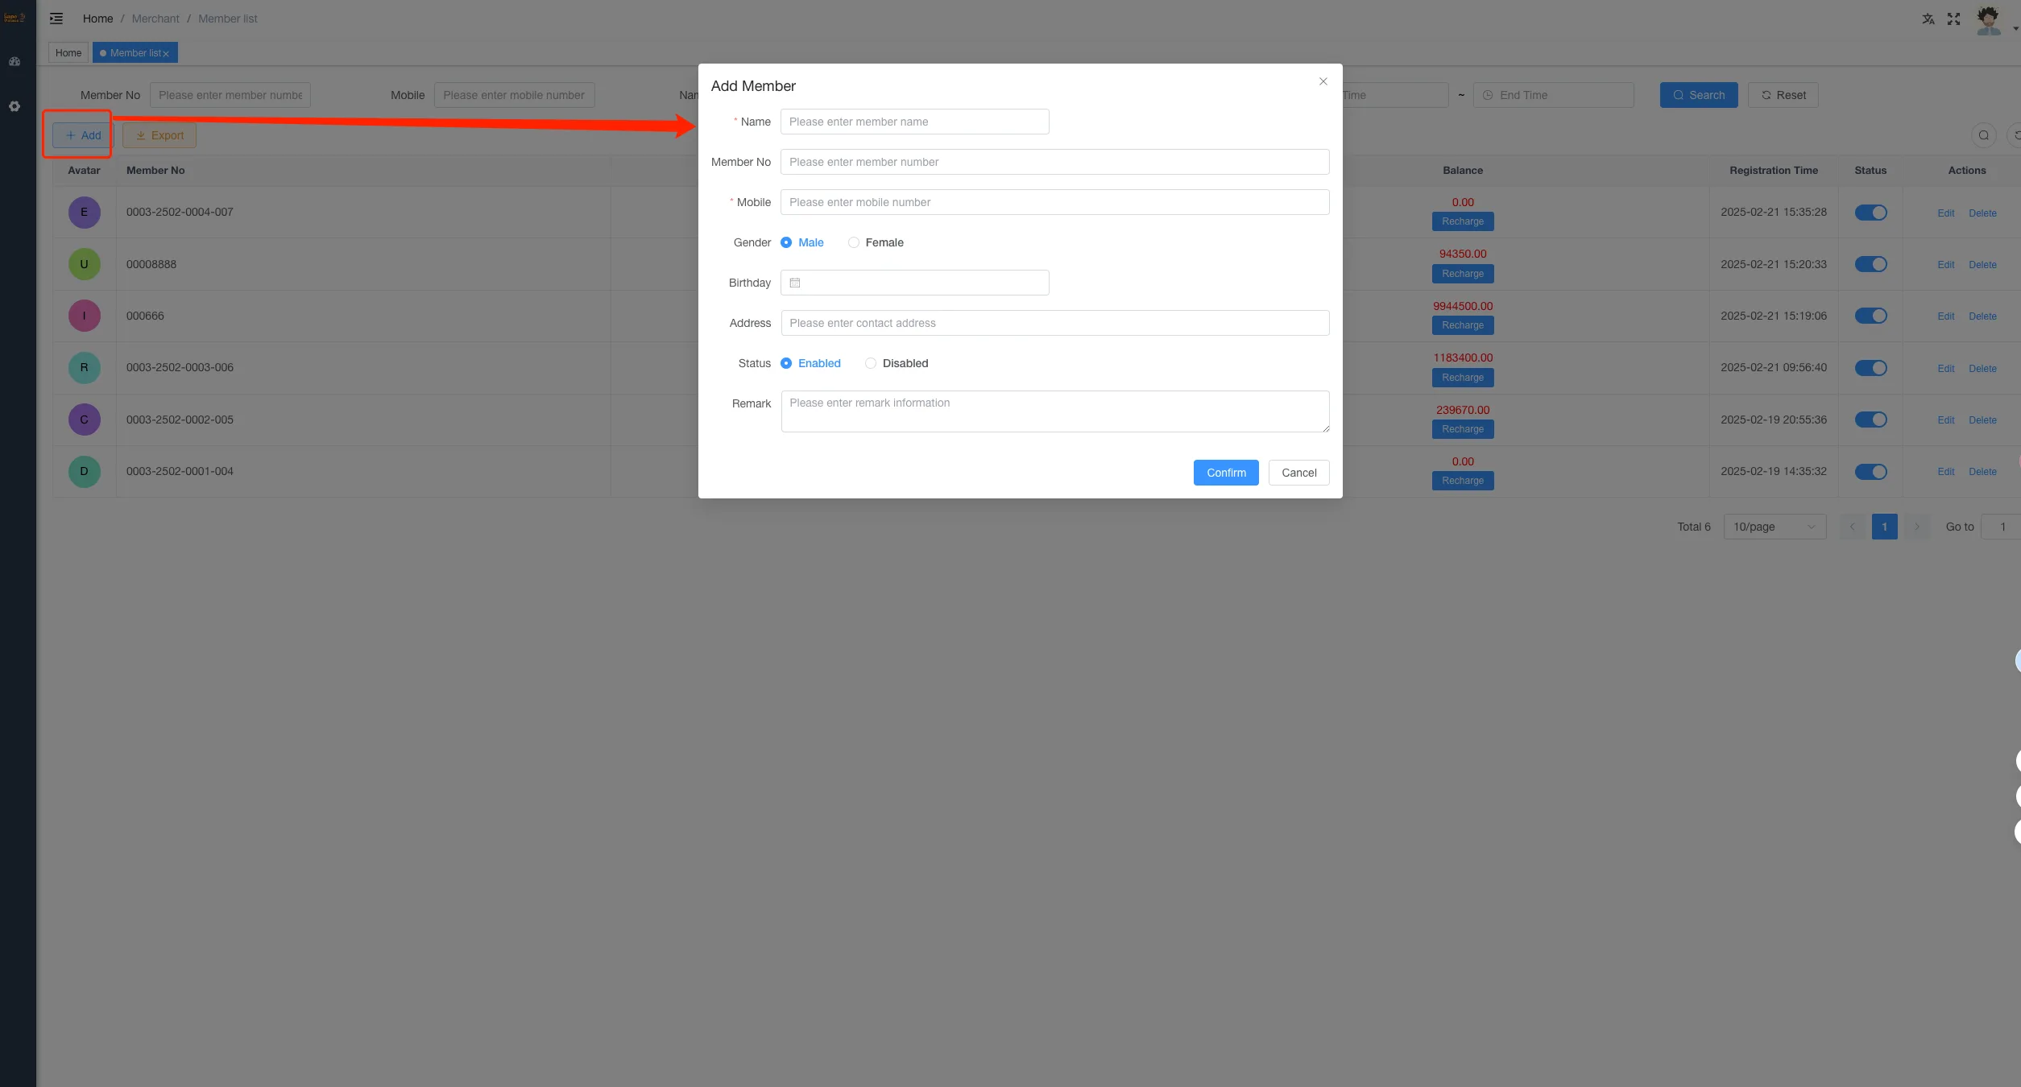Collapse the sidebar with the hamburger icon
This screenshot has height=1087, width=2021.
(56, 19)
